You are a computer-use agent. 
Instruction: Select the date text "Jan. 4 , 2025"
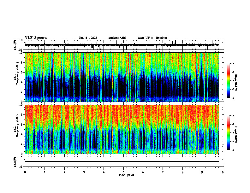(x=88, y=38)
